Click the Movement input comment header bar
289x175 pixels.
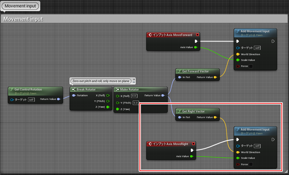144,19
